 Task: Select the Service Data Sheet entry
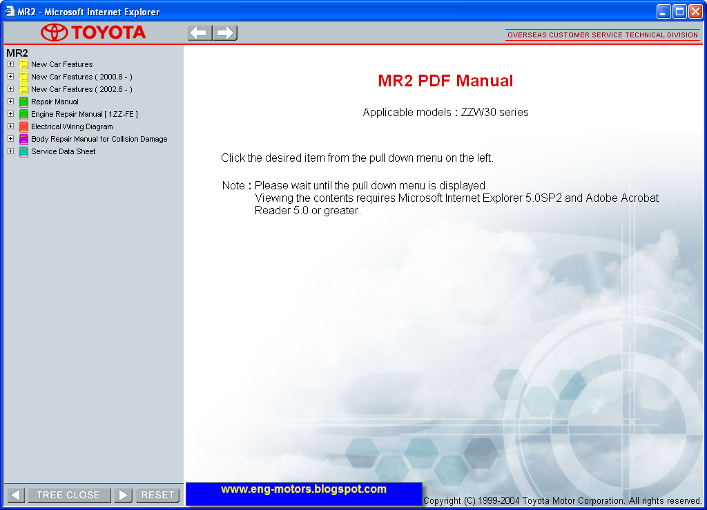tap(63, 151)
